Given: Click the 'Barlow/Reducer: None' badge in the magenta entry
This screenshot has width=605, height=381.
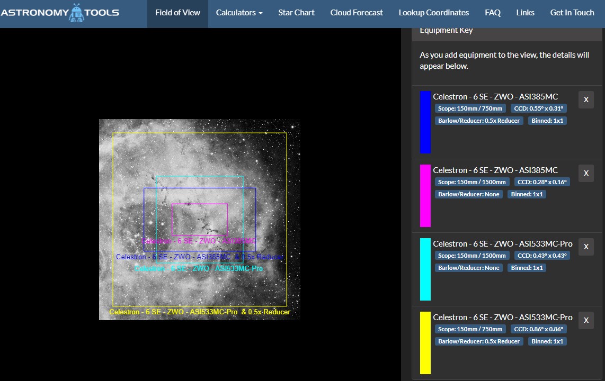Looking at the screenshot, I should point(469,194).
